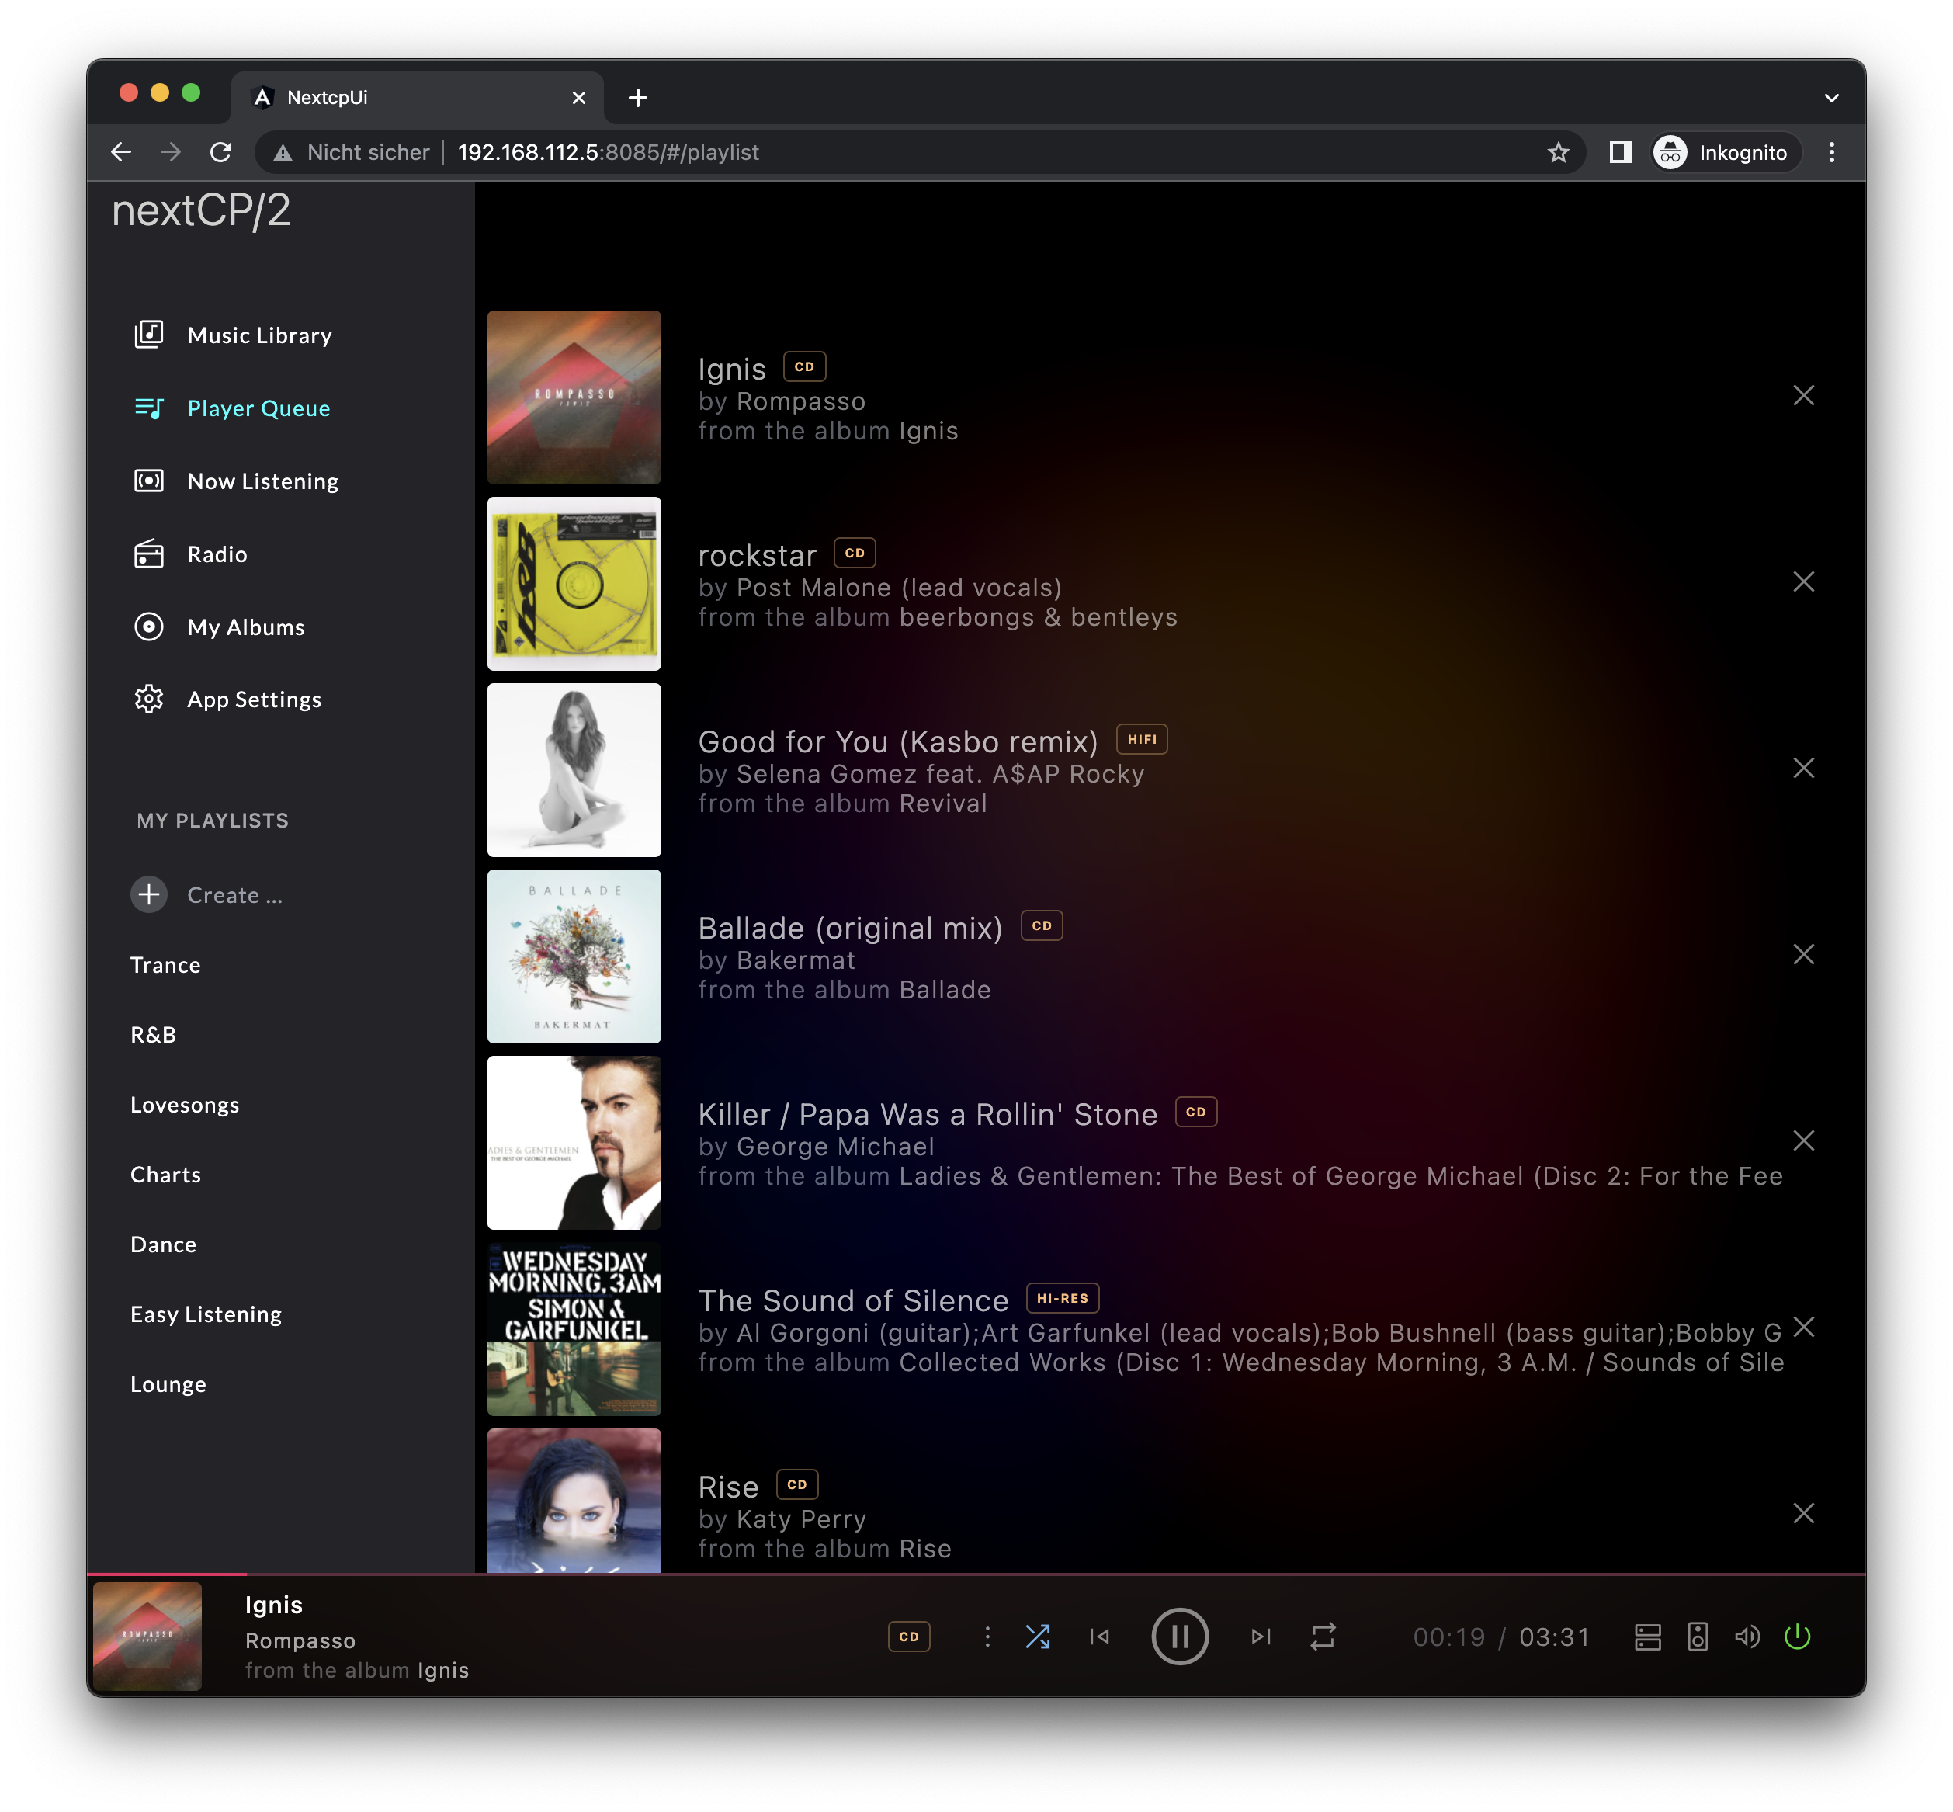Screen dimensions: 1953x1812
Task: Click the volume control icon
Action: coord(1745,1637)
